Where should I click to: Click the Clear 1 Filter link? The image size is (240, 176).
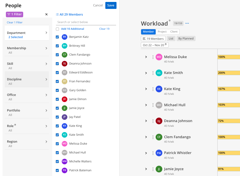point(15,23)
